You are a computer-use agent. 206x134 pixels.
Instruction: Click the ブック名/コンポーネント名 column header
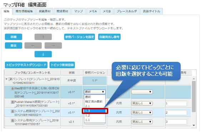[32, 73]
